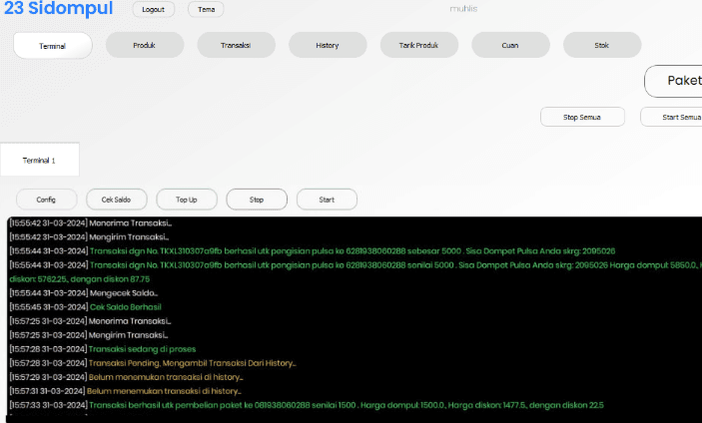Open the Config settings
Image resolution: width=702 pixels, height=423 pixels.
coord(46,200)
